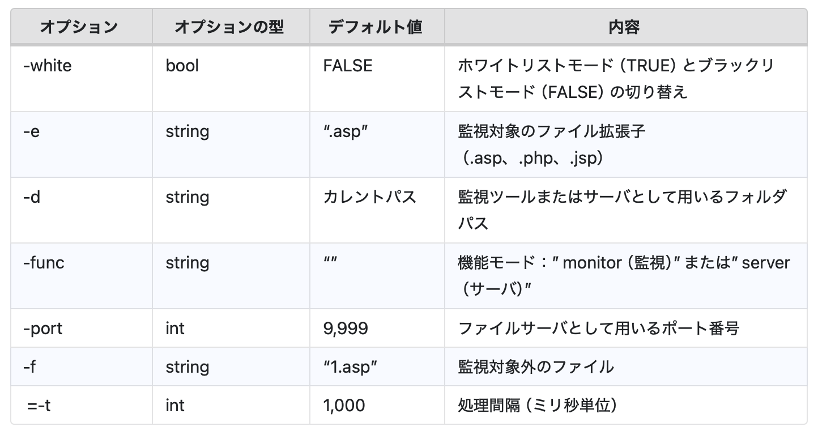
Task: Click the -func option cell
Action: click(x=44, y=263)
